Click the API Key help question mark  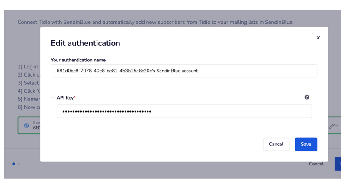pyautogui.click(x=307, y=97)
